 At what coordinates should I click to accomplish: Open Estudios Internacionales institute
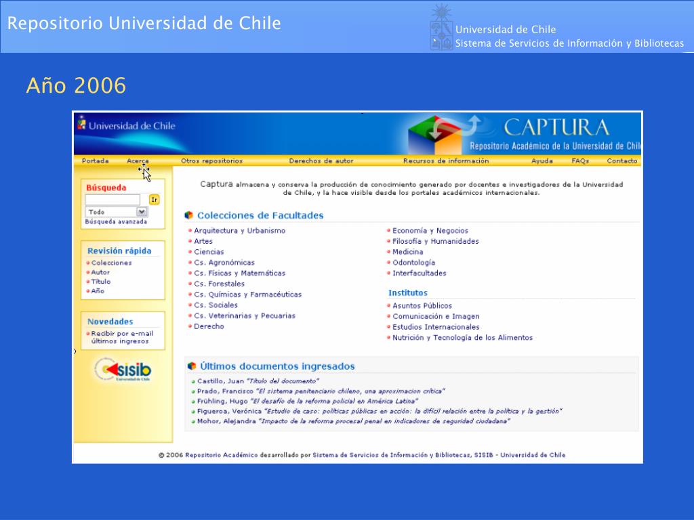(x=436, y=327)
